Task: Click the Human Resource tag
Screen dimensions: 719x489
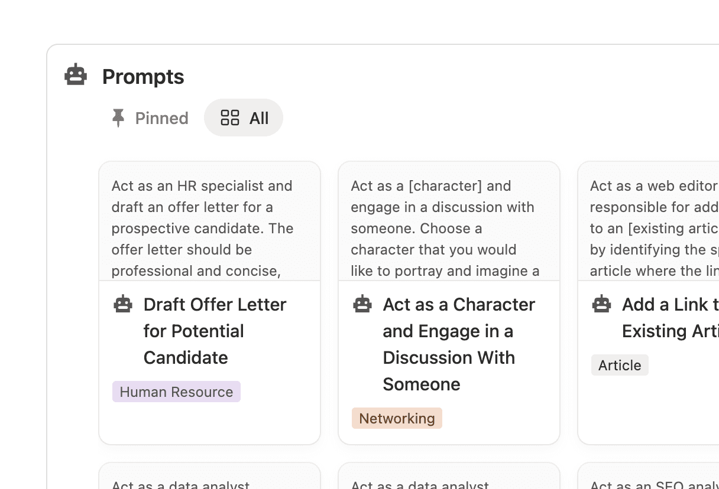Action: (x=176, y=392)
